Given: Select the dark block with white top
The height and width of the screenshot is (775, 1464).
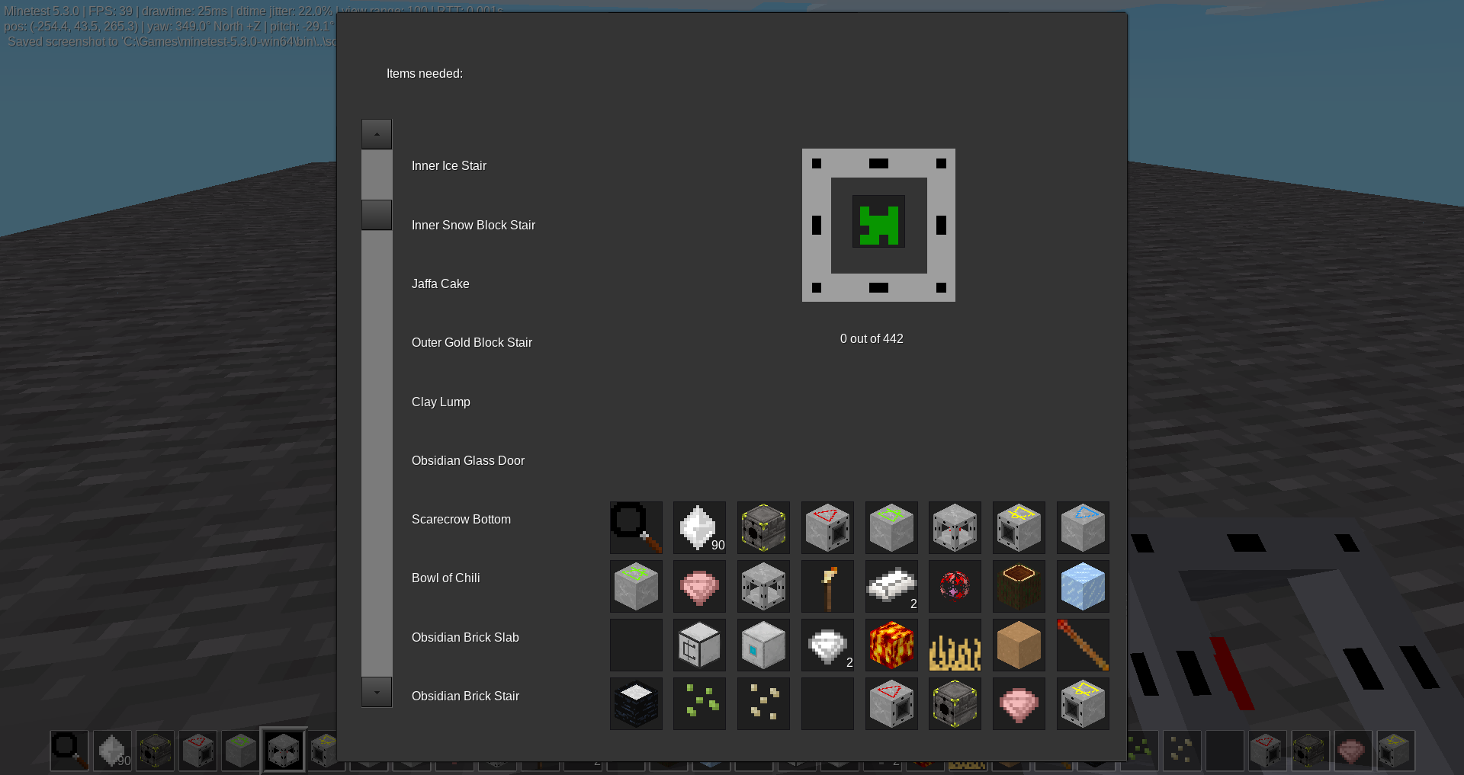Looking at the screenshot, I should click(x=635, y=703).
